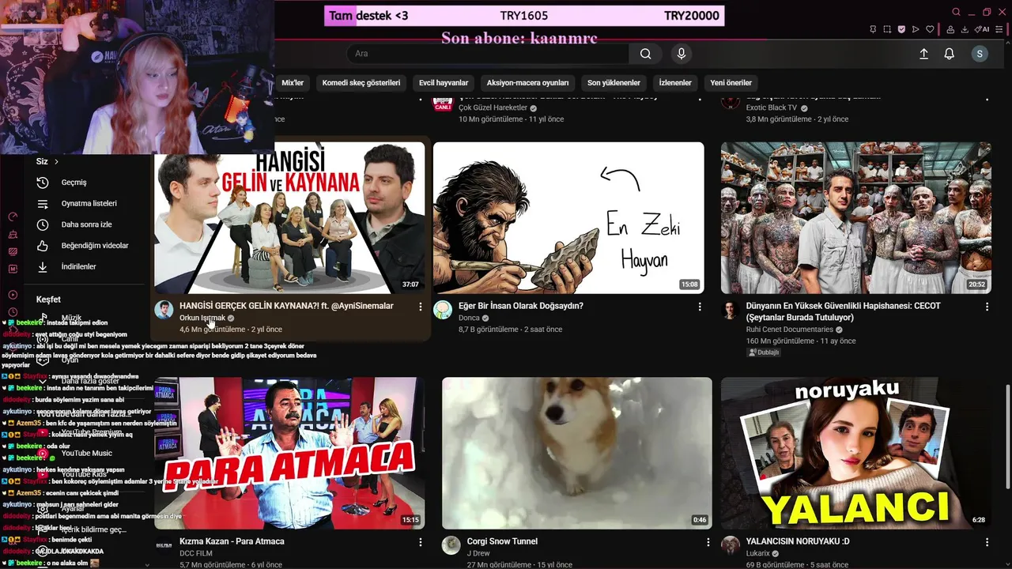
Task: Select the Evcil hayvanlar chip
Action: (444, 83)
